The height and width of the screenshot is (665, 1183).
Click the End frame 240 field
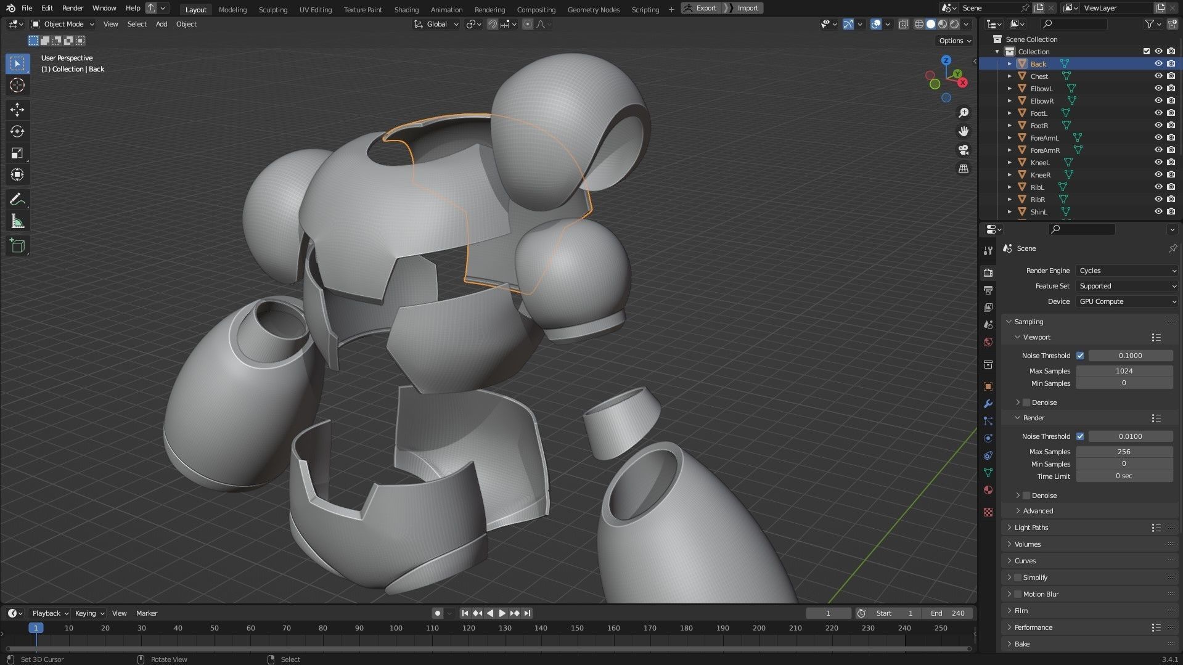click(948, 613)
